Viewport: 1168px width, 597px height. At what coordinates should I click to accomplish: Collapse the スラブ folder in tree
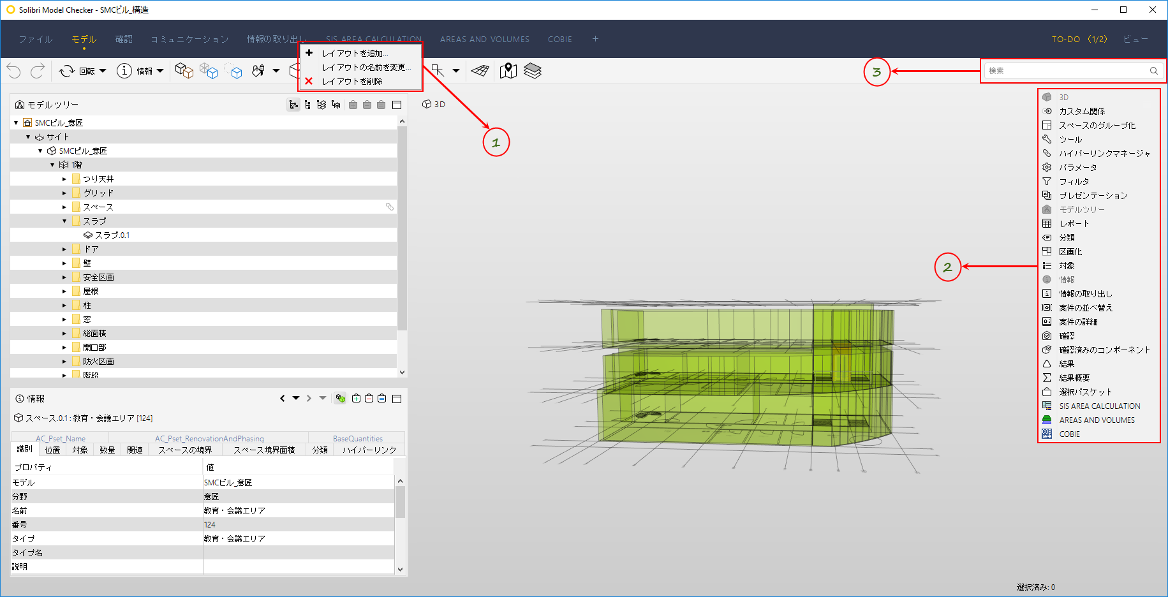click(x=64, y=221)
